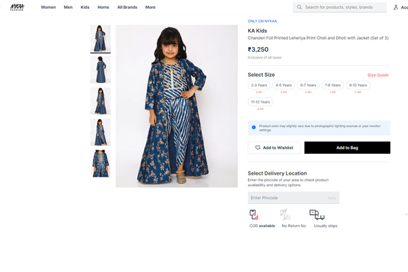Open the Women menu
The image size is (408, 272).
[48, 7]
